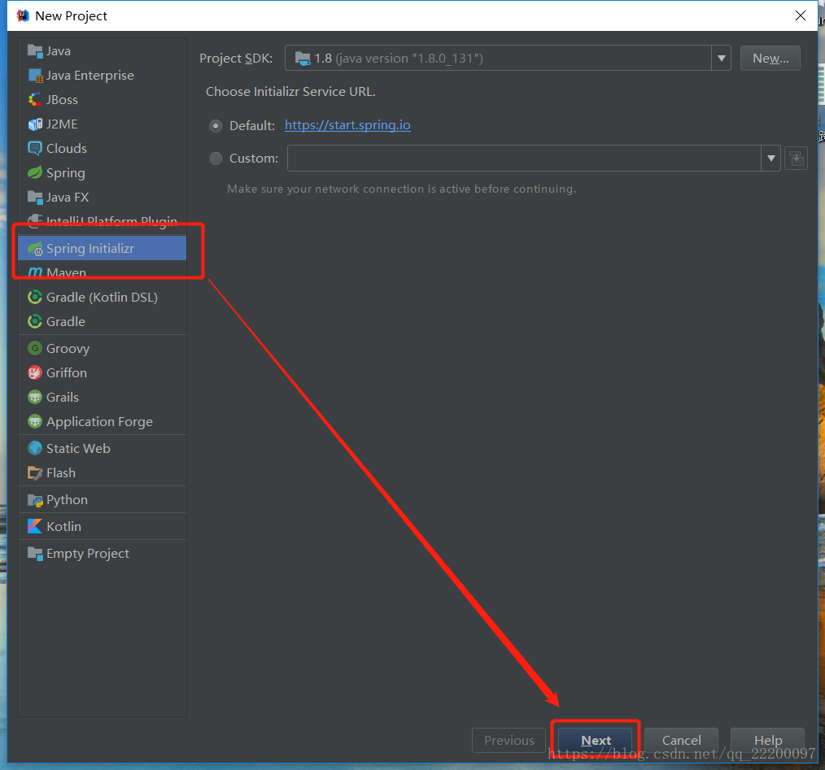Click the Flash icon

35,473
